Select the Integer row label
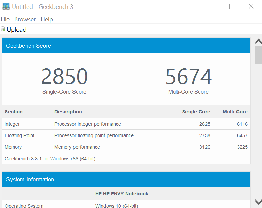The image size is (262, 208). tap(12, 124)
